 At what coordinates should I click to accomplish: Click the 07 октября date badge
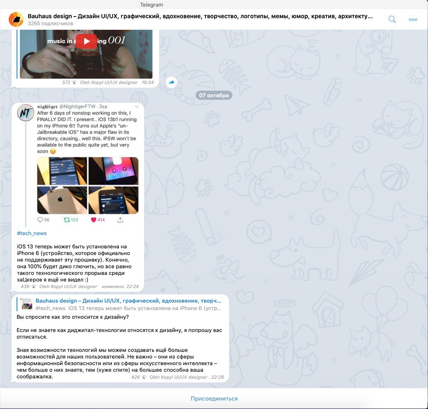pos(214,96)
